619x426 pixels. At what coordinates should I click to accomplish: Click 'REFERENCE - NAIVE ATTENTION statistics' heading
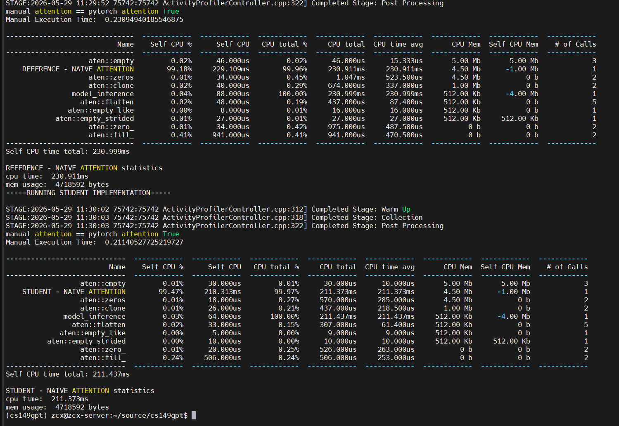pos(84,168)
